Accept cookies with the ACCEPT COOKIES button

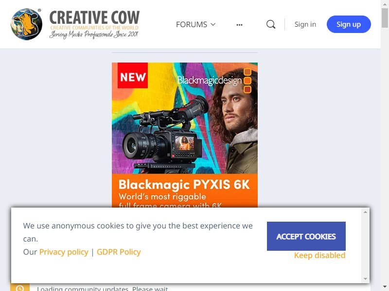(x=306, y=236)
